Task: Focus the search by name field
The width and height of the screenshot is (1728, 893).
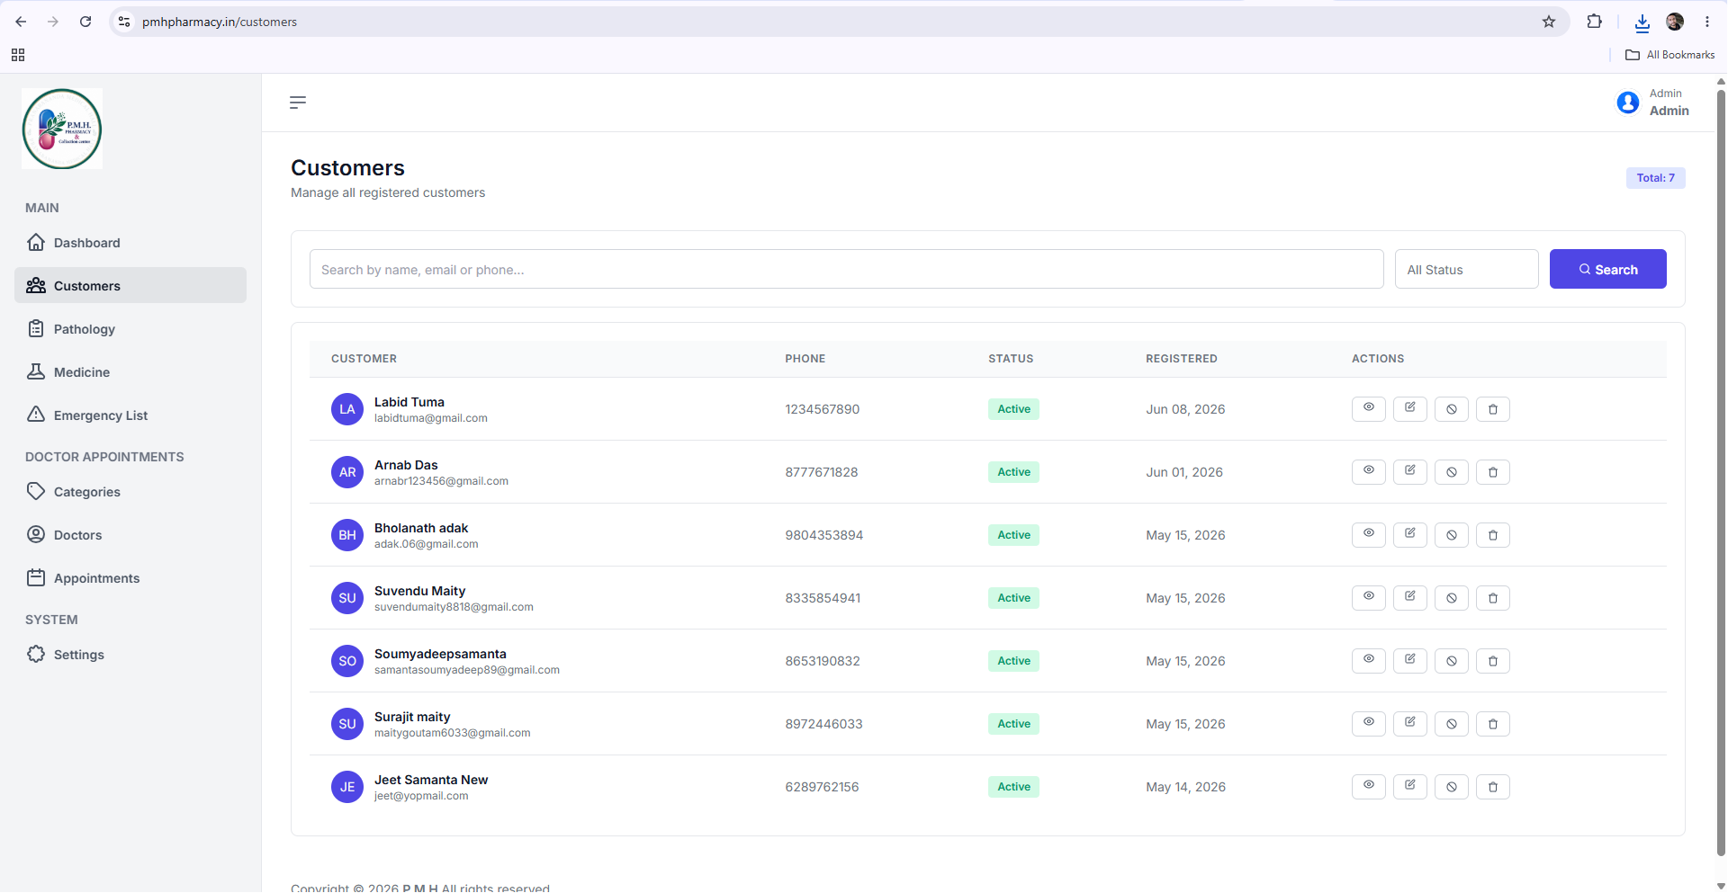Action: [846, 269]
